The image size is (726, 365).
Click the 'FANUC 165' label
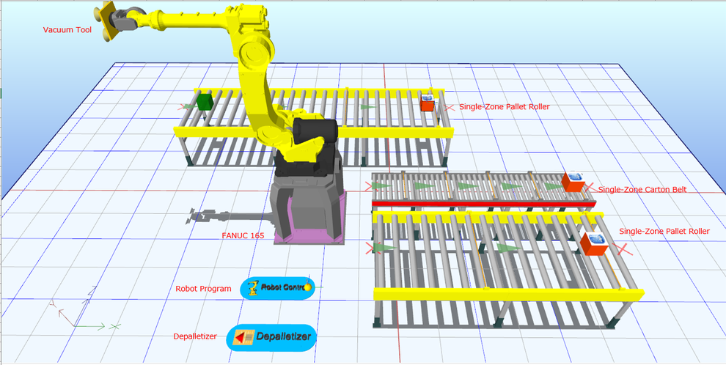click(243, 235)
